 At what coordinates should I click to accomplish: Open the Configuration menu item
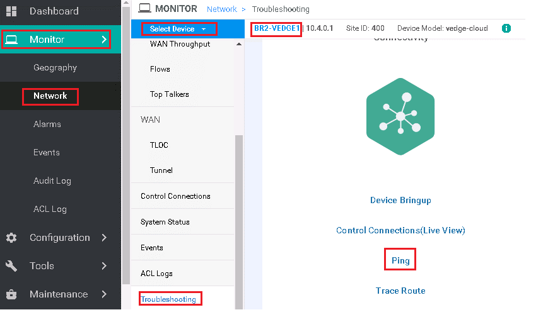(60, 238)
